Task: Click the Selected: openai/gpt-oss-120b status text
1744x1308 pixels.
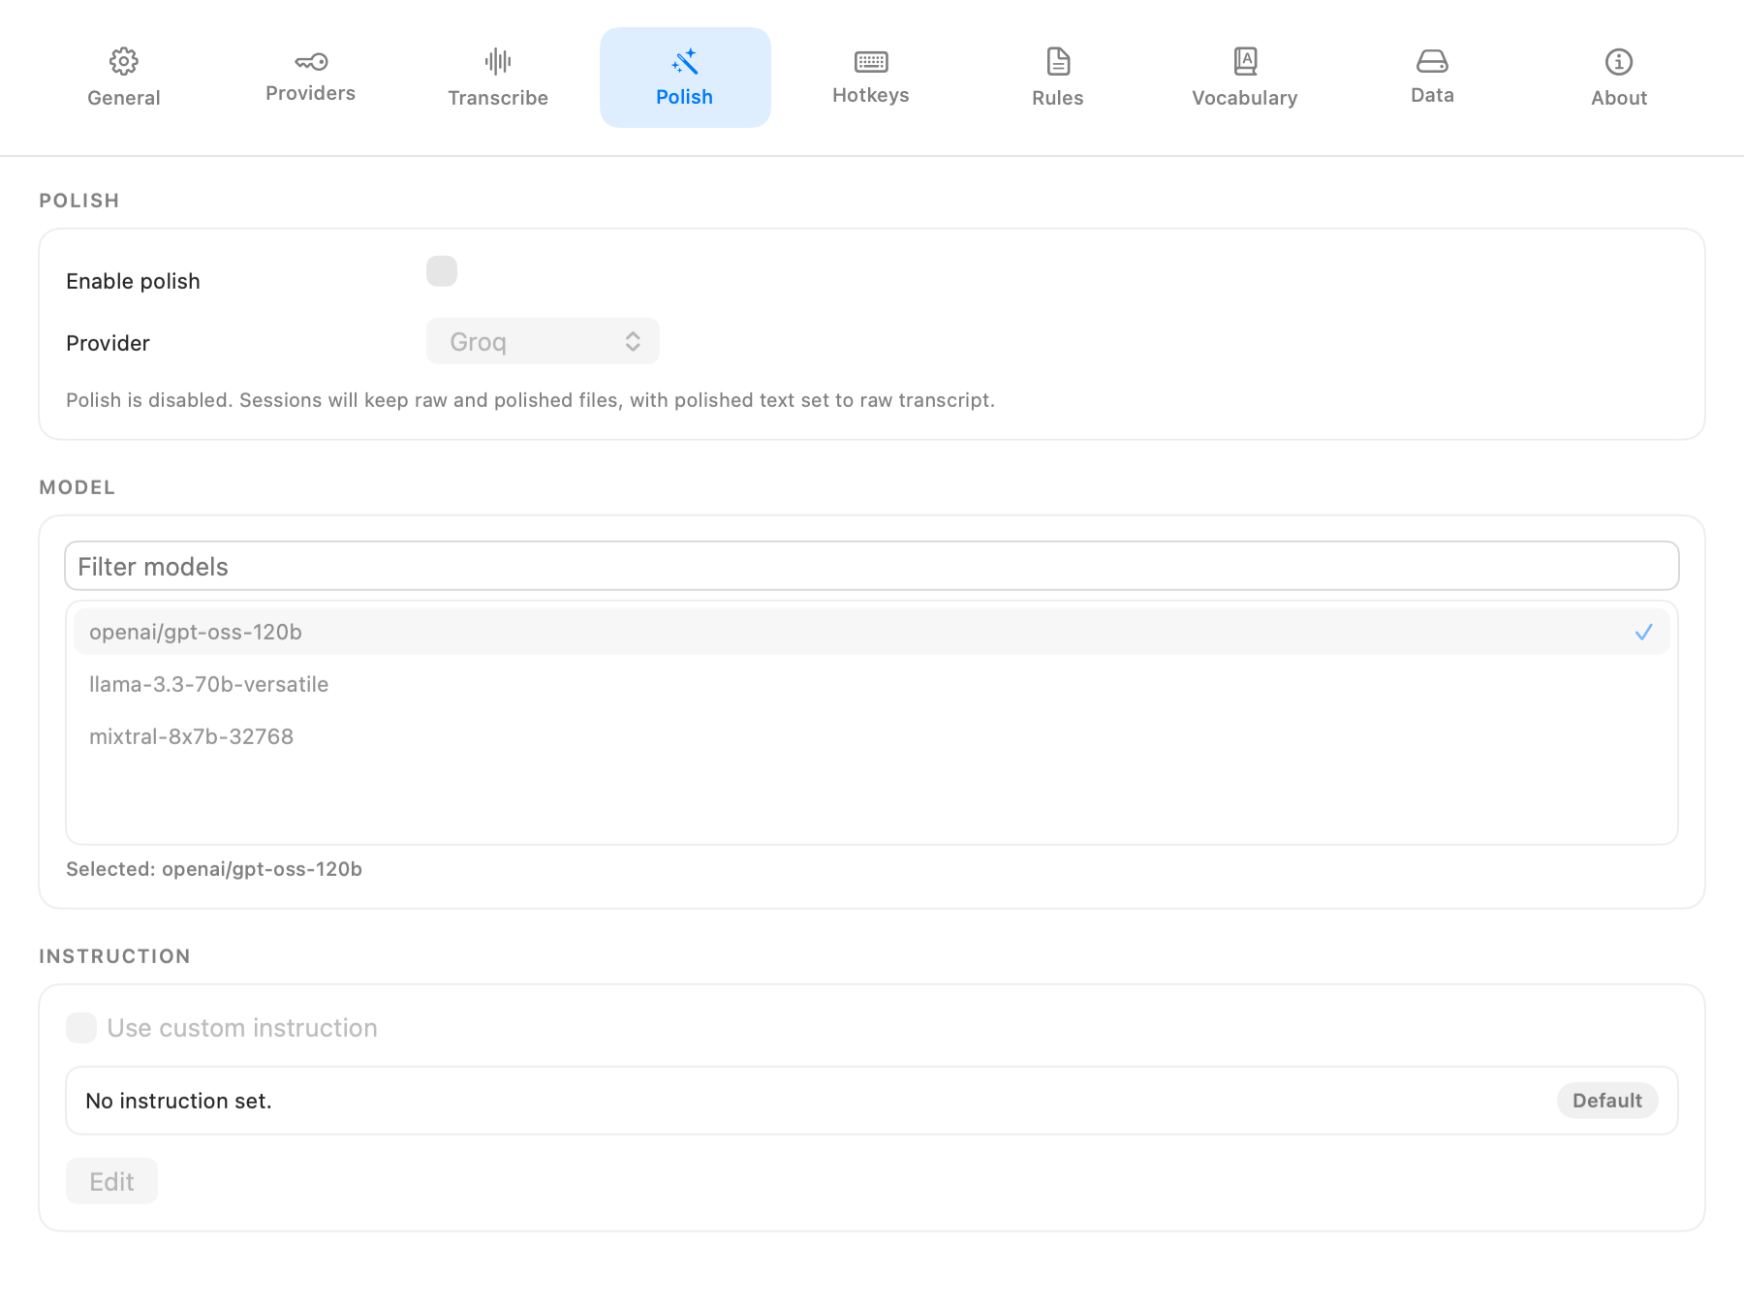Action: [214, 869]
